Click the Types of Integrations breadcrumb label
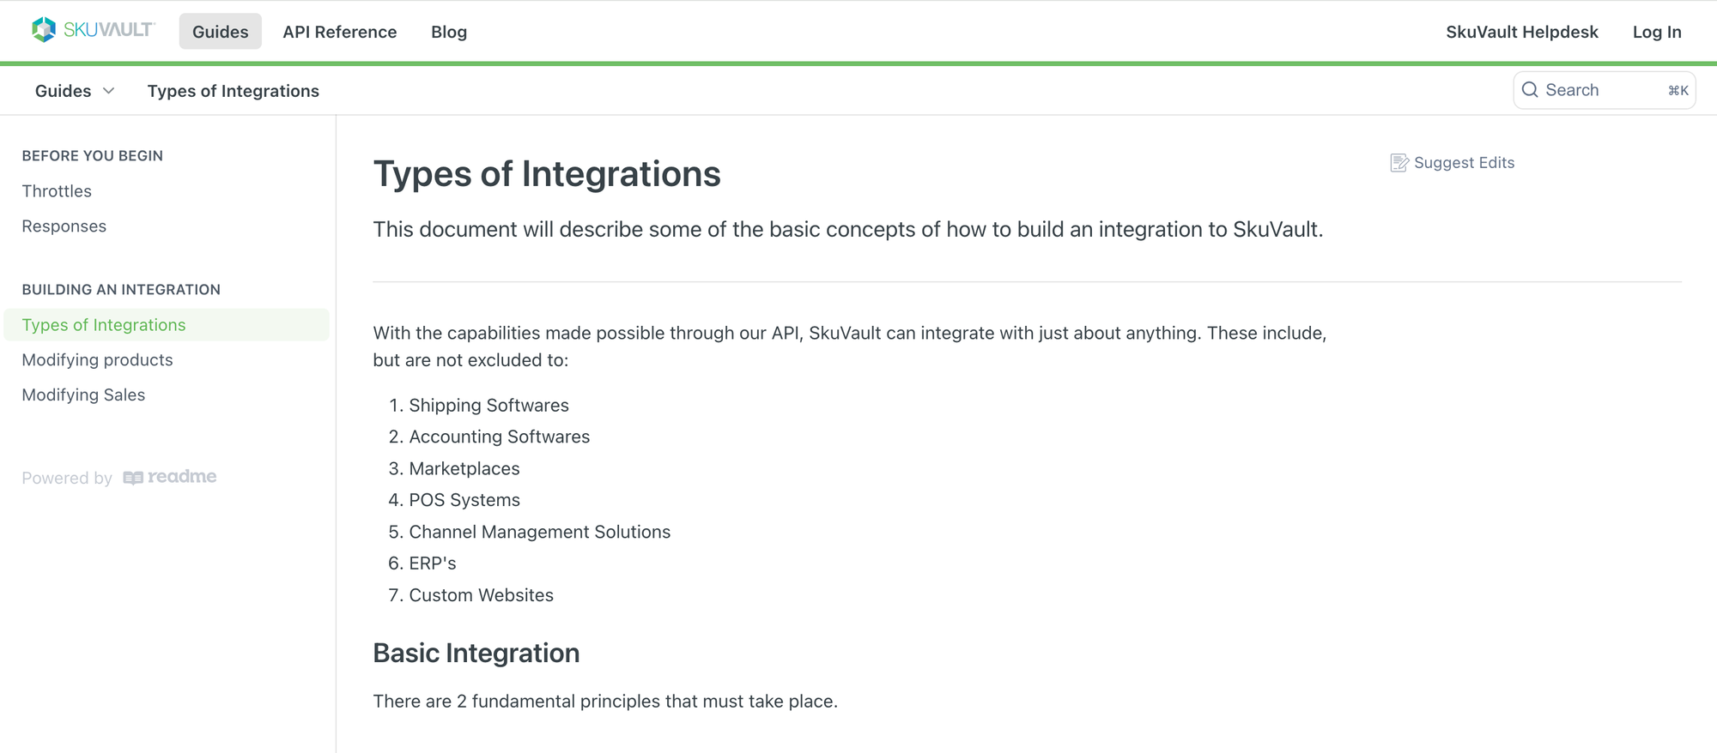Screen dimensions: 1717x753 pos(233,90)
